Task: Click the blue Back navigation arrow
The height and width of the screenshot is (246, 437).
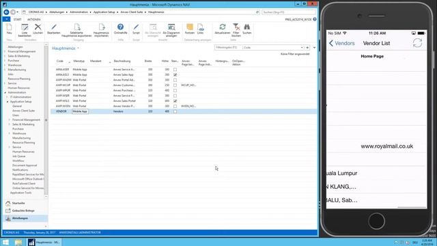Action: [6, 12]
